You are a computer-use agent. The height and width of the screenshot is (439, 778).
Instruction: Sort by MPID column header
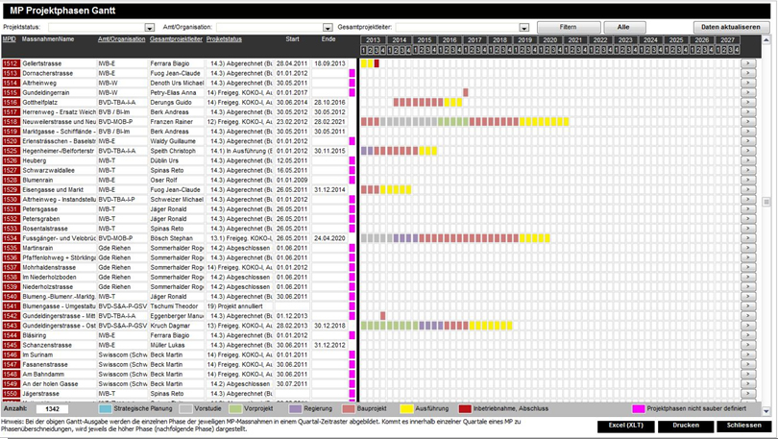pos(9,39)
